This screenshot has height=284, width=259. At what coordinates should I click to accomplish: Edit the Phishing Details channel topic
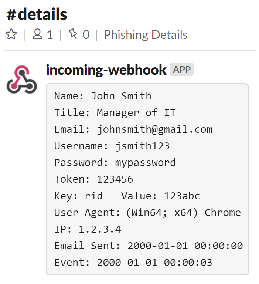(146, 35)
